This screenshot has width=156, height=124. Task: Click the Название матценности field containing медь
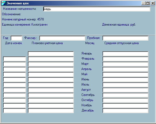97,9
